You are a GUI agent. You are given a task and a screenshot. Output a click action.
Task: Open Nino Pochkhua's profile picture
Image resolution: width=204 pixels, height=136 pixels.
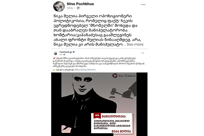(59, 6)
